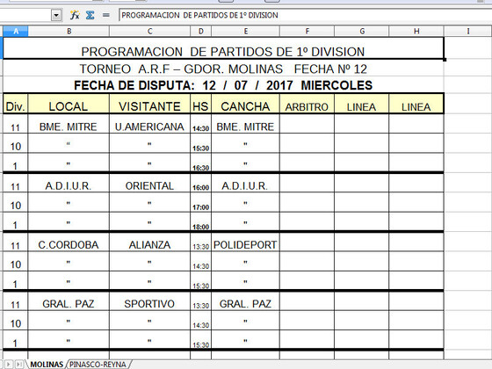The width and height of the screenshot is (492, 369).
Task: Select column E header
Action: tap(246, 31)
